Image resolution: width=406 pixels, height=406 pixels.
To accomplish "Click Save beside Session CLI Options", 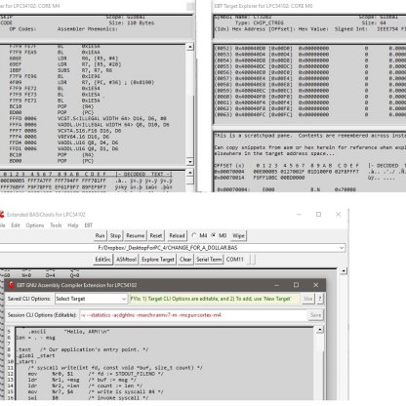I will coord(315,315).
